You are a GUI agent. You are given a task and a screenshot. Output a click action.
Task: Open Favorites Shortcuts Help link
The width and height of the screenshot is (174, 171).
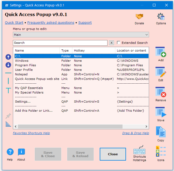31,133
